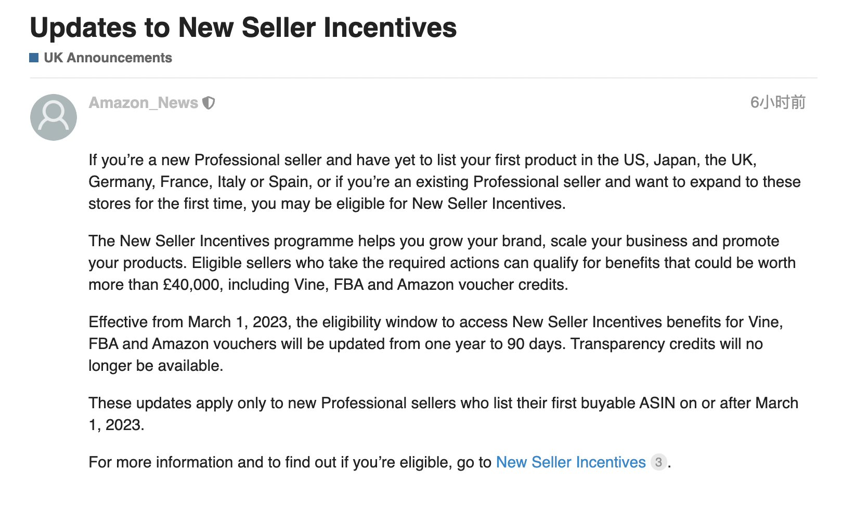
Task: Open the UK Announcements category
Action: [x=108, y=58]
